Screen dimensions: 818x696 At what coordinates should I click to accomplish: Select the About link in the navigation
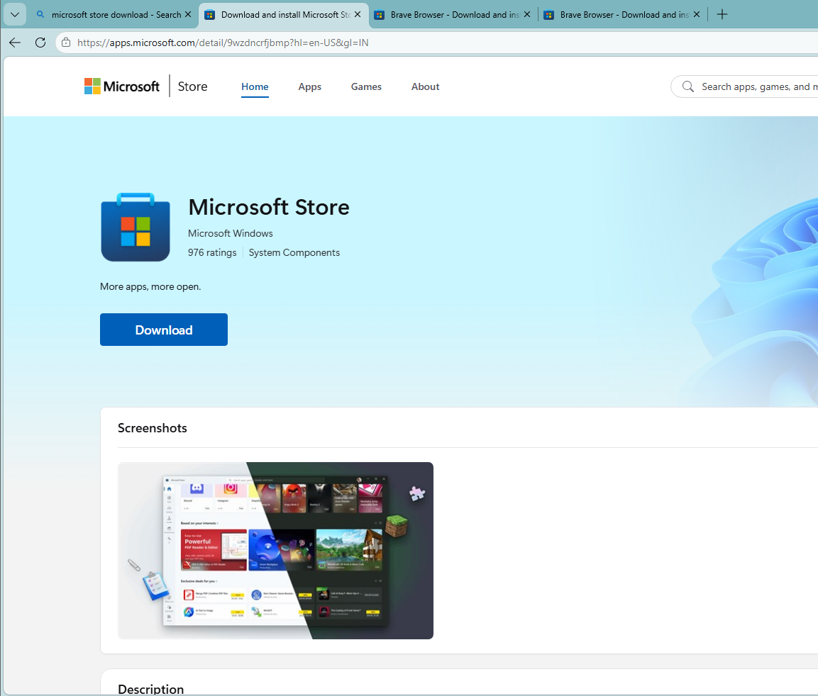point(425,86)
